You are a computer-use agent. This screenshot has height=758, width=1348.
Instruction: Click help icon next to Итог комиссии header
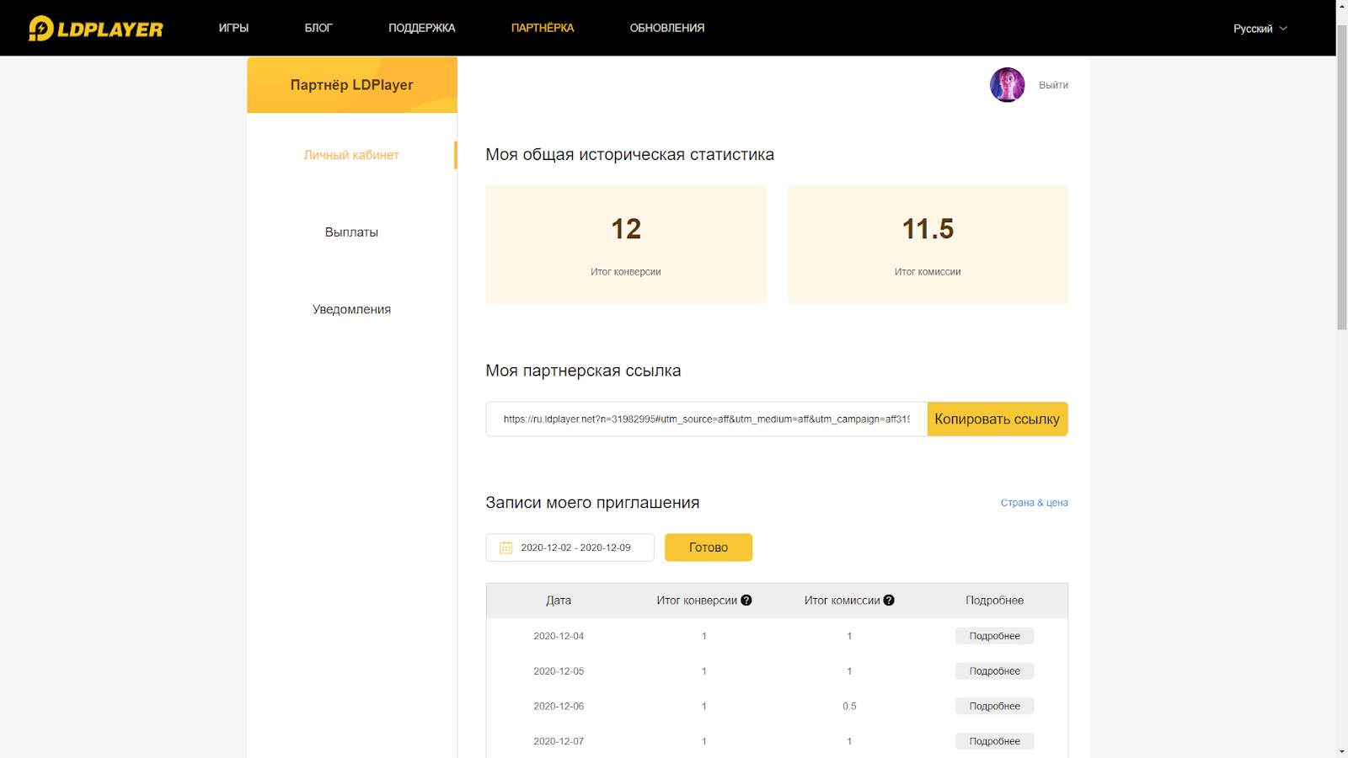tap(889, 601)
